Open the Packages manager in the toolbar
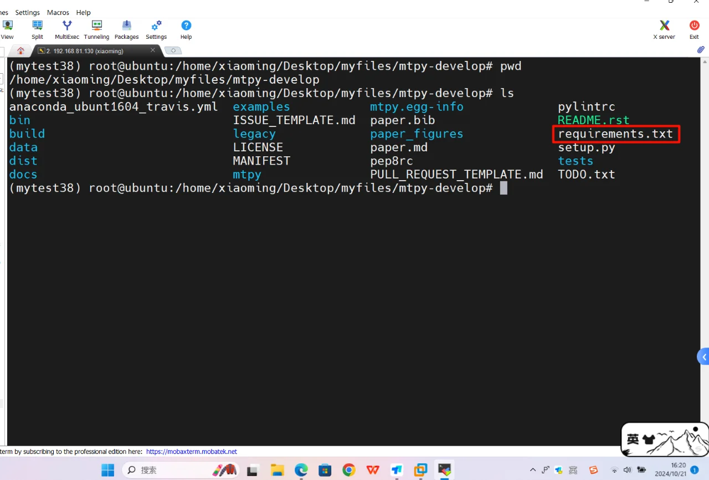This screenshot has width=709, height=480. pyautogui.click(x=127, y=29)
